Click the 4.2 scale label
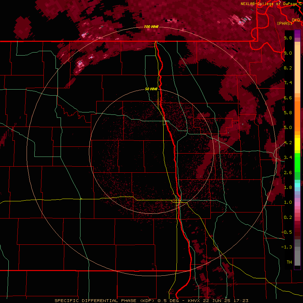The image size is (303, 303). coord(288,143)
